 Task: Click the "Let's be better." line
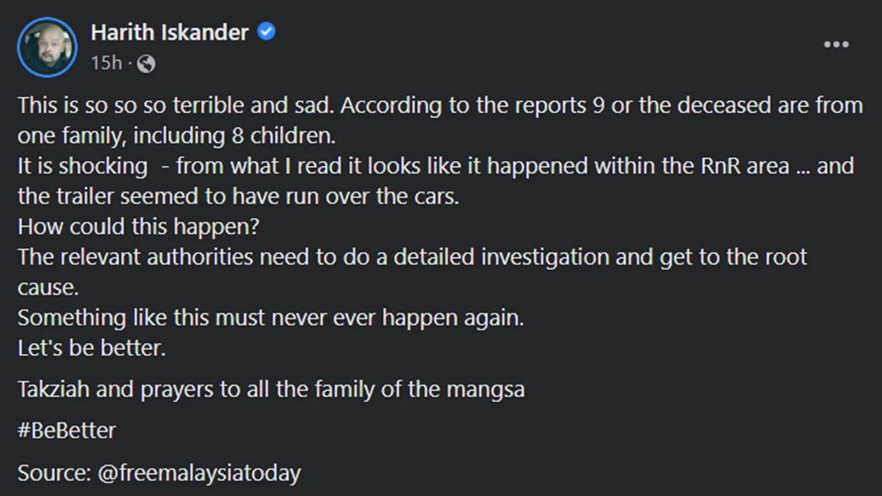click(x=92, y=348)
